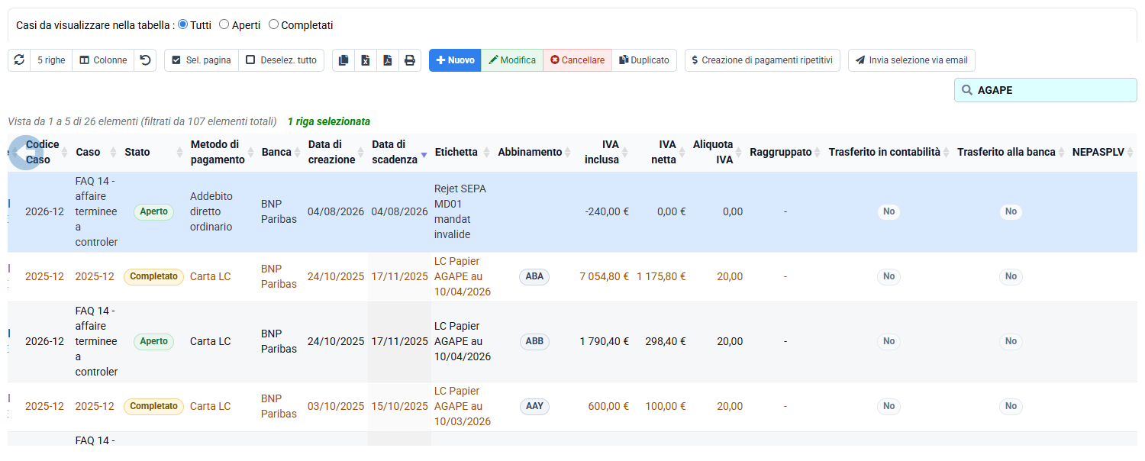The width and height of the screenshot is (1145, 461).
Task: Export table to Excel icon
Action: [366, 60]
